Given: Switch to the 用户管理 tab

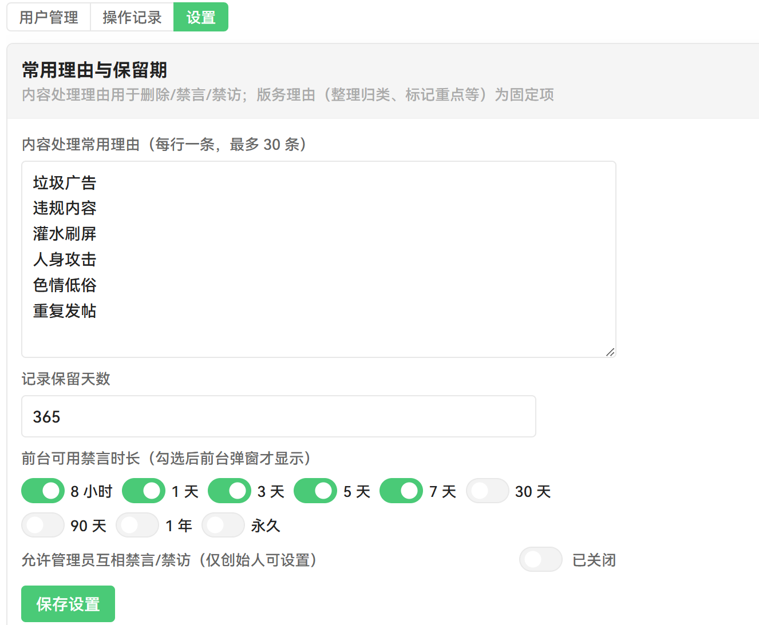Looking at the screenshot, I should tap(49, 17).
